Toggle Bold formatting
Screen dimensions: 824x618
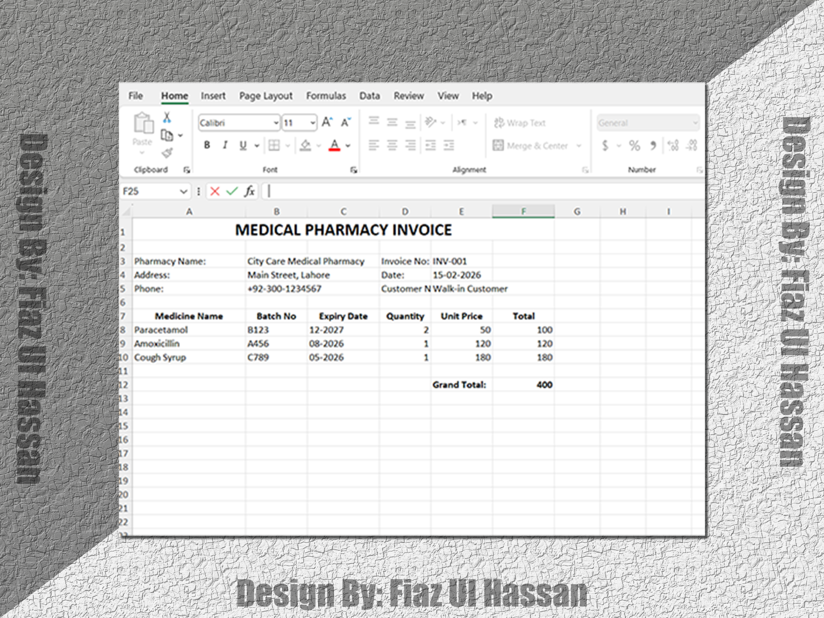207,145
